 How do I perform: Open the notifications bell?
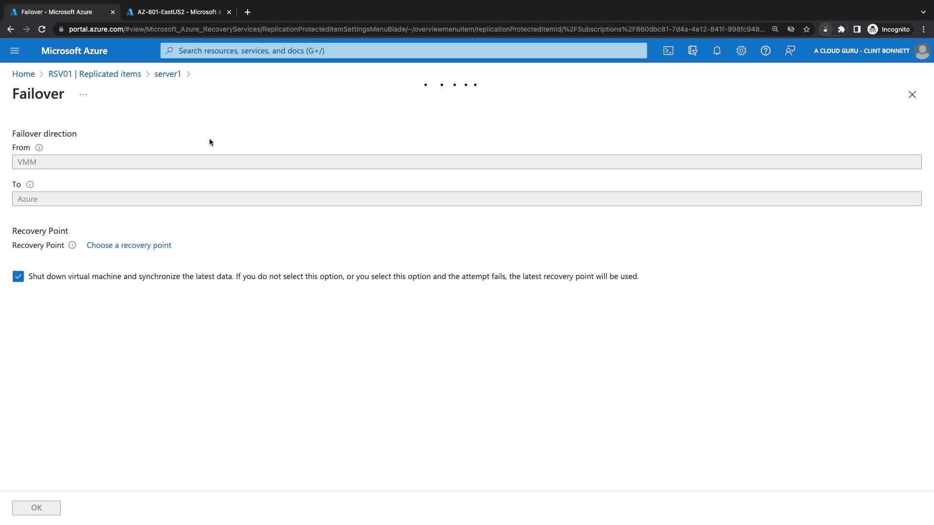[717, 51]
